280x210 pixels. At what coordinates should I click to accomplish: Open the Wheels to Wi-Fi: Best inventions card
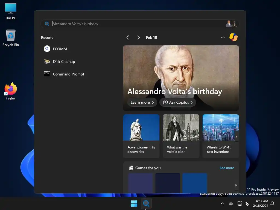point(221,136)
